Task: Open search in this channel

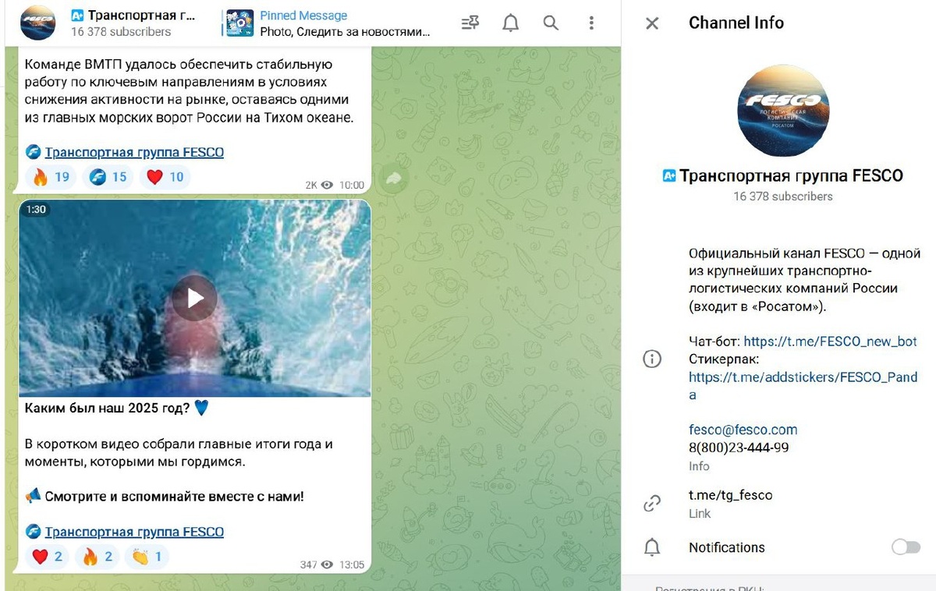Action: coord(551,23)
